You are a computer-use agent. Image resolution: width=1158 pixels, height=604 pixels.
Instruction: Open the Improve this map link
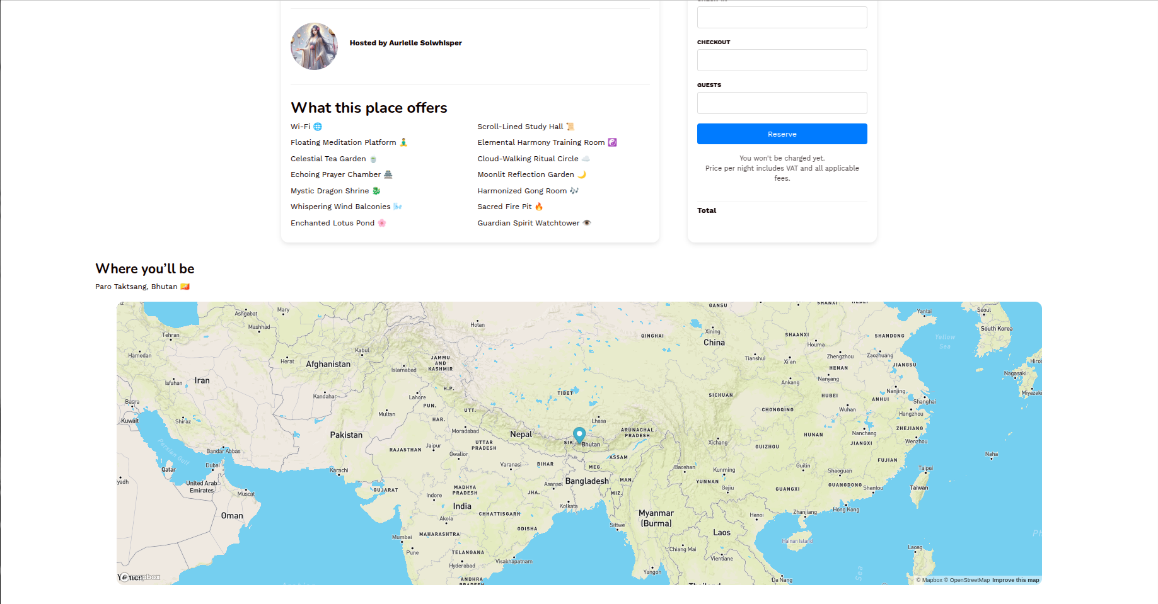1015,580
